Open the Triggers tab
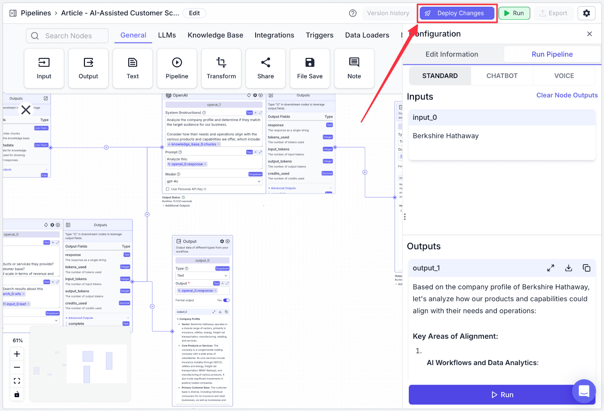 pos(319,35)
